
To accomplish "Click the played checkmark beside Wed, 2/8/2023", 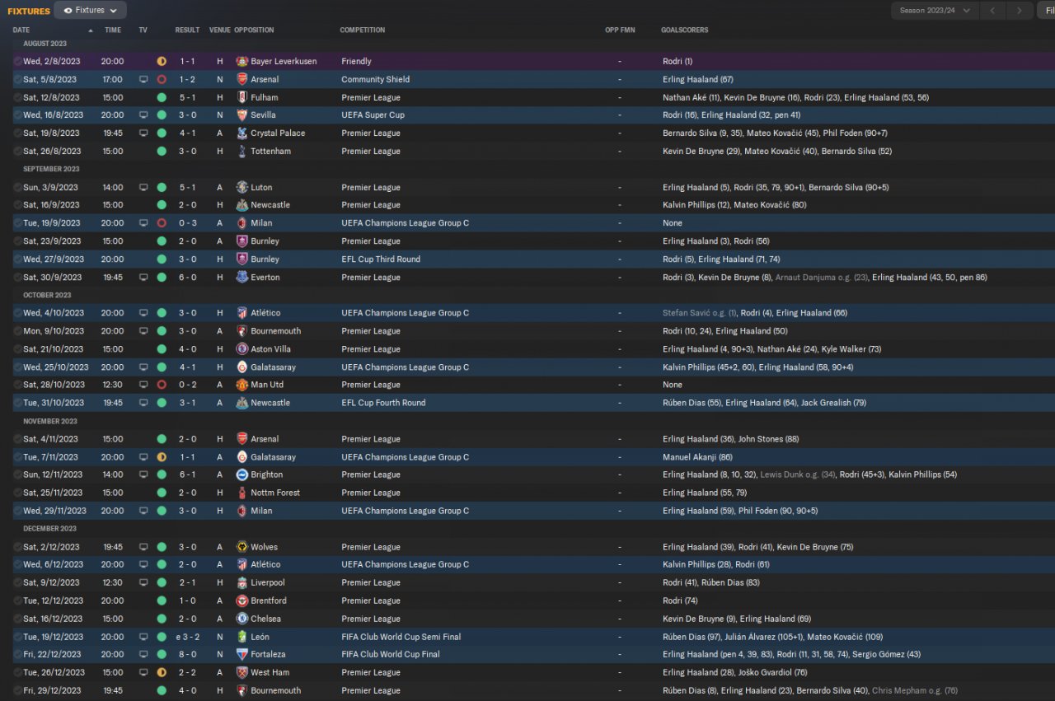I will [x=17, y=62].
